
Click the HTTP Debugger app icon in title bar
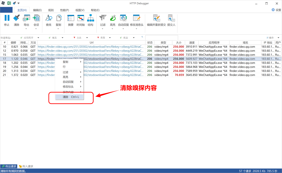tap(3, 3)
